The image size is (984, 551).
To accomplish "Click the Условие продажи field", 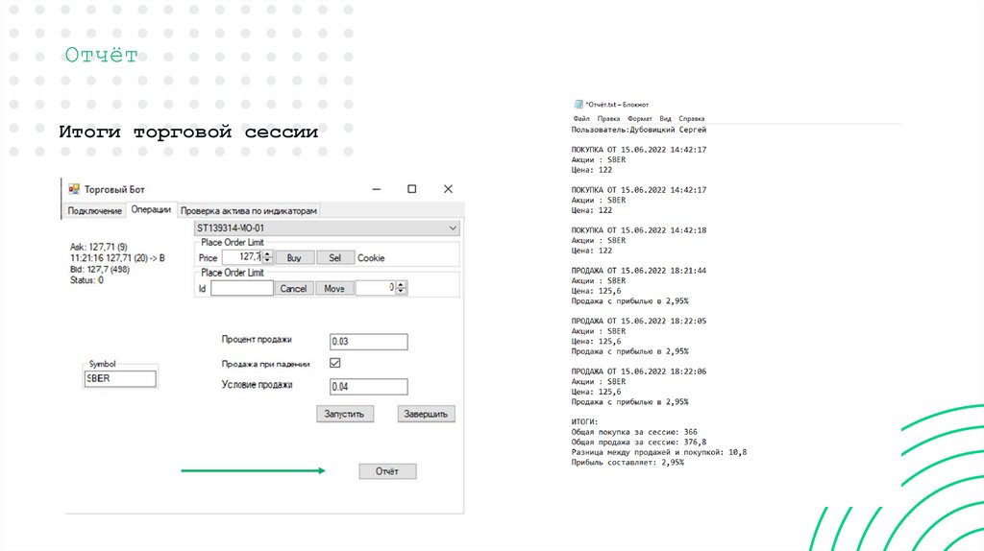I will (368, 387).
